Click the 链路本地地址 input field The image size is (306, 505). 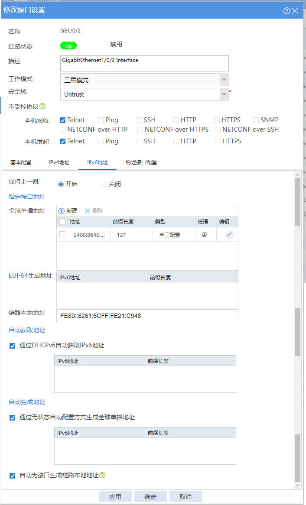click(x=147, y=316)
